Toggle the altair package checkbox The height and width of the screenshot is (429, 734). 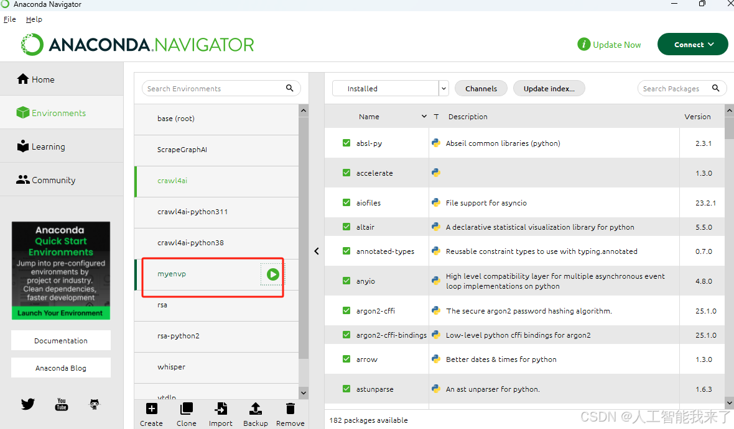pos(346,227)
